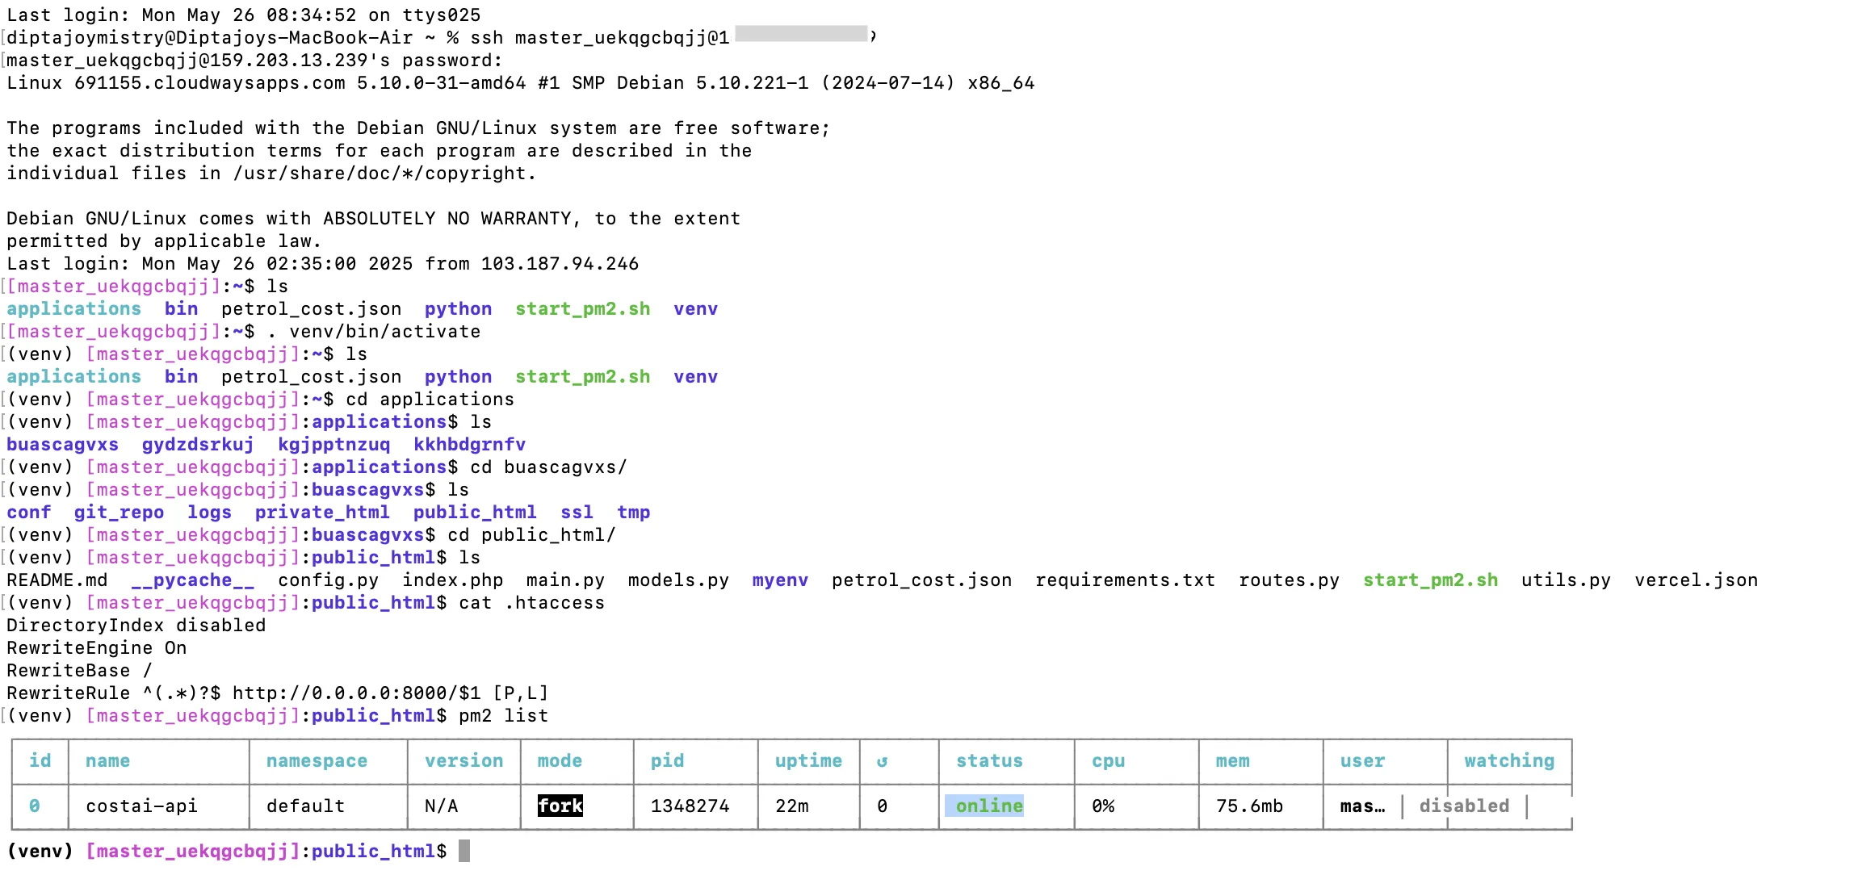Screen dimensions: 1854x875
Task: Click the 'pid' column header
Action: click(668, 761)
